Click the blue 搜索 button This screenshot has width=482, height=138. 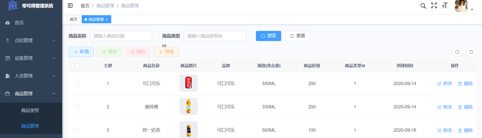click(268, 36)
